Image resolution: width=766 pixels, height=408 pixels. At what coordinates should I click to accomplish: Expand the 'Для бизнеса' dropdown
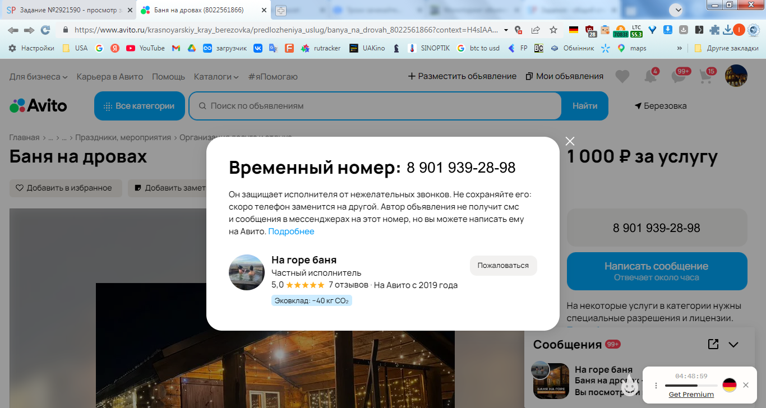point(39,76)
